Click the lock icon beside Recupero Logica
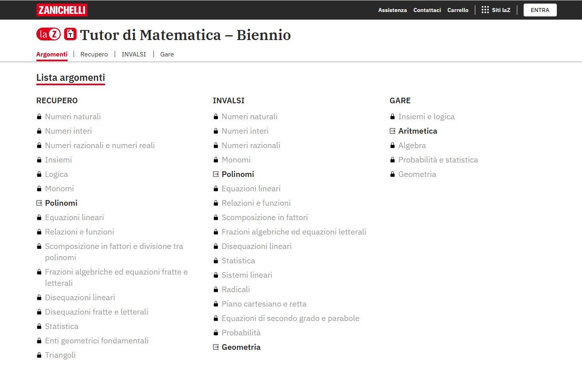The width and height of the screenshot is (582, 365). [x=39, y=174]
